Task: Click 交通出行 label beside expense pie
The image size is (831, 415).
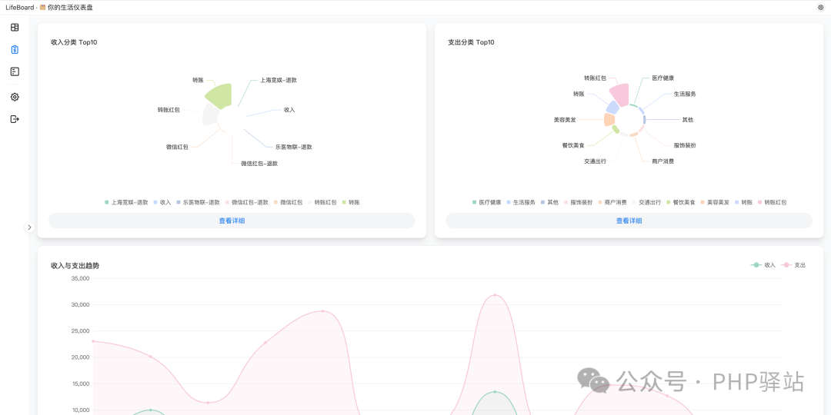Action: (x=595, y=161)
